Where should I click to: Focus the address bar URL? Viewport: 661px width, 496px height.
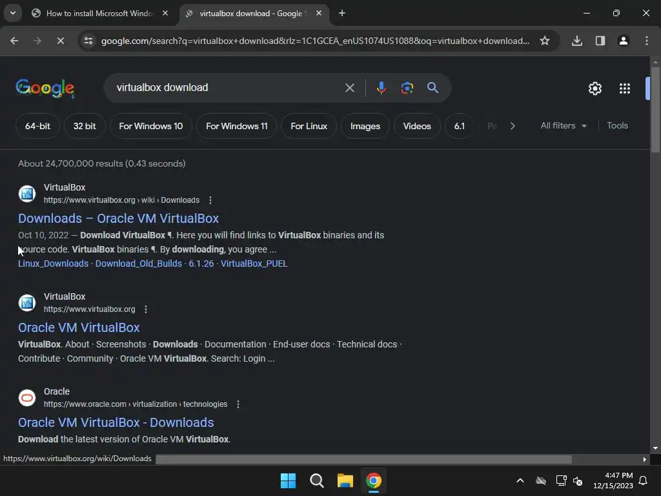pos(315,41)
